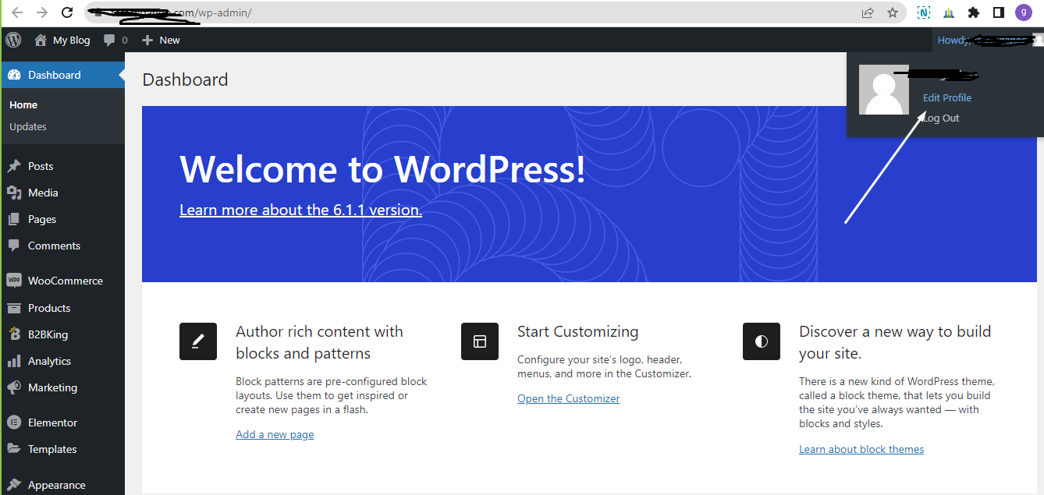The image size is (1044, 495).
Task: Click Log Out in the user dropdown
Action: pos(941,118)
